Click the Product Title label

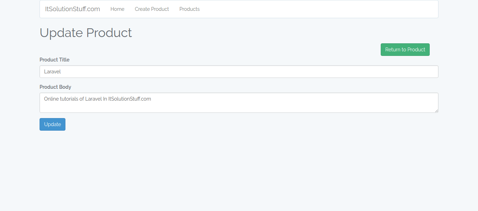(55, 60)
